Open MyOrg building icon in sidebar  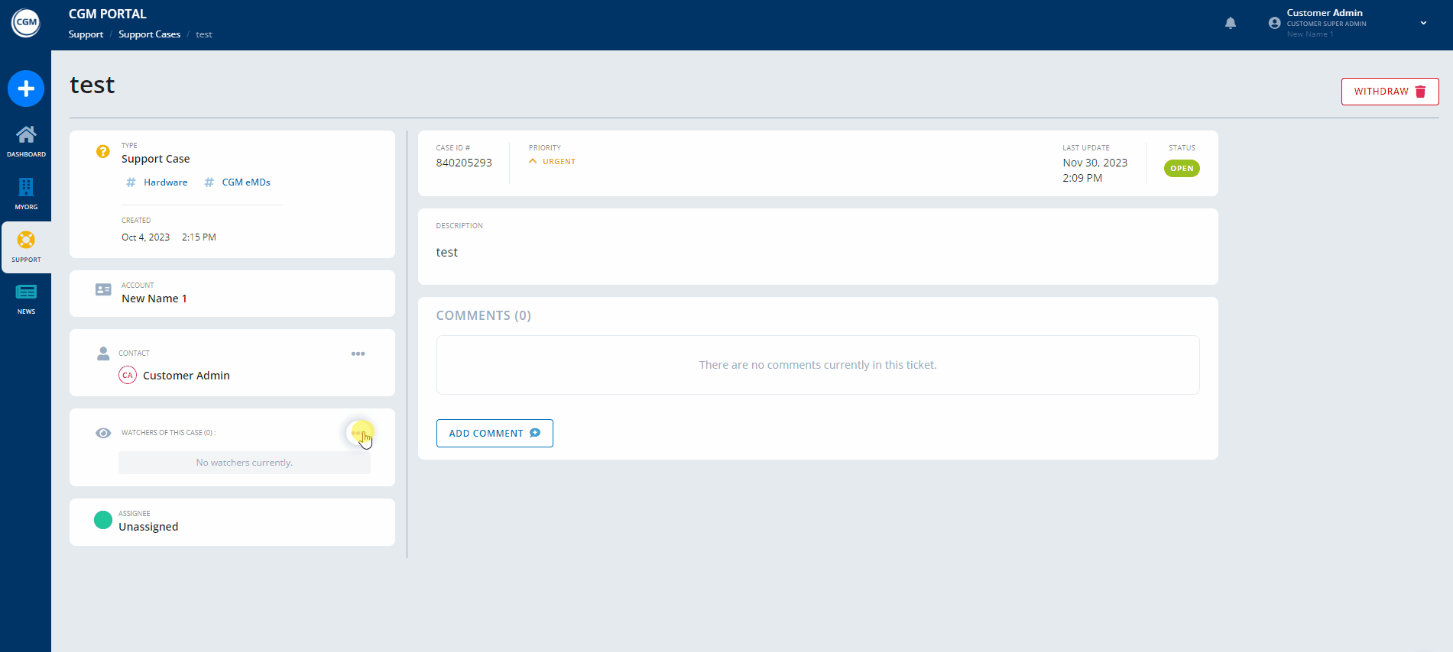[x=26, y=188]
